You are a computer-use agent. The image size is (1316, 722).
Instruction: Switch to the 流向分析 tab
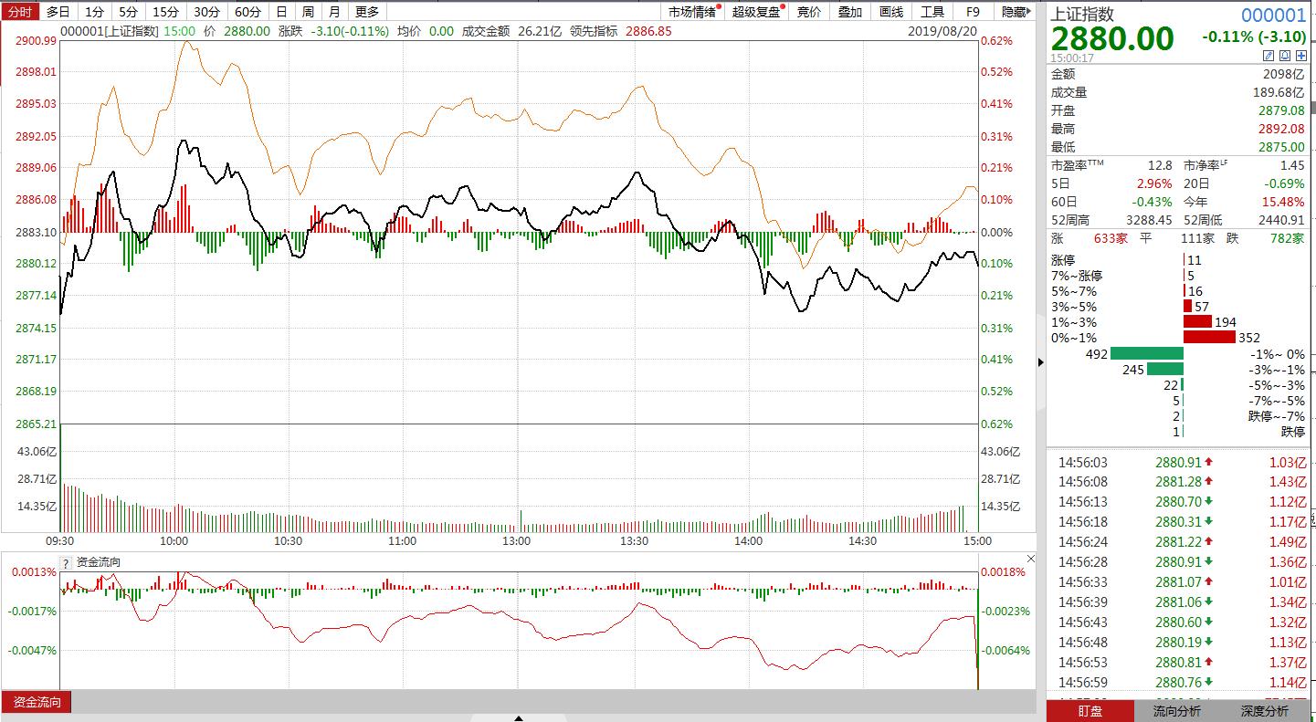(x=1177, y=711)
